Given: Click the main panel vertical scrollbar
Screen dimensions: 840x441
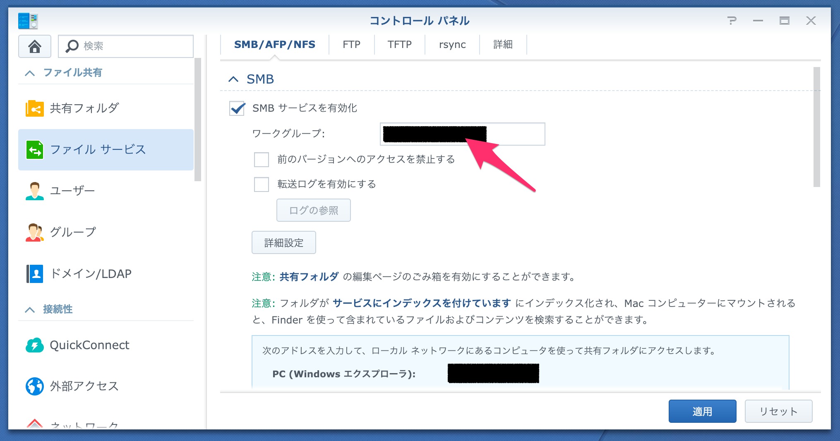Looking at the screenshot, I should click(x=816, y=127).
